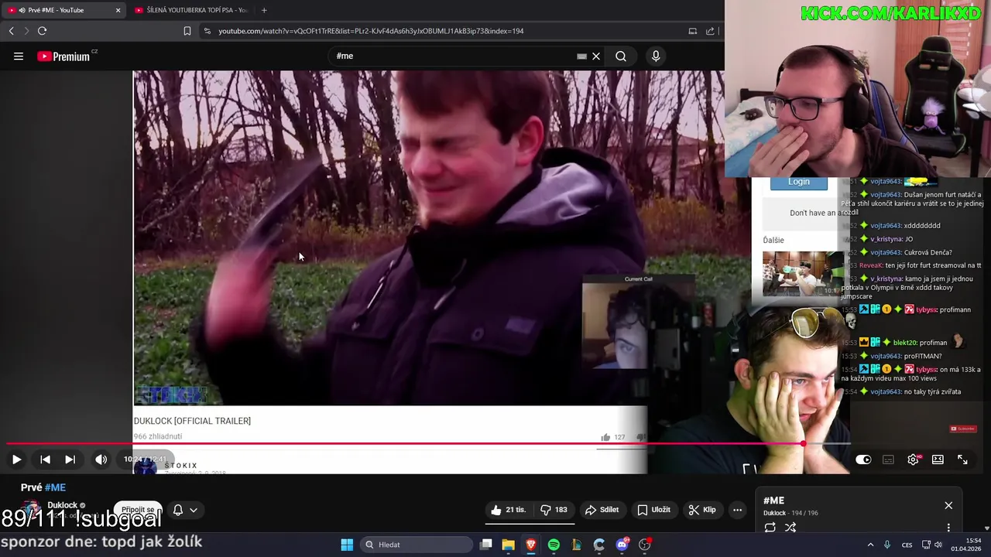991x557 pixels.
Task: Open Windows Start menu
Action: (347, 545)
